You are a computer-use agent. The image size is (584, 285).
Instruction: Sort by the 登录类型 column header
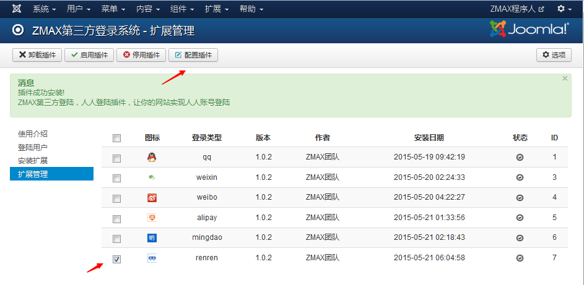pos(207,138)
